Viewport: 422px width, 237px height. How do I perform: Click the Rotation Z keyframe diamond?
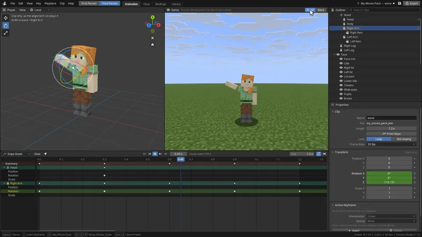click(x=415, y=183)
